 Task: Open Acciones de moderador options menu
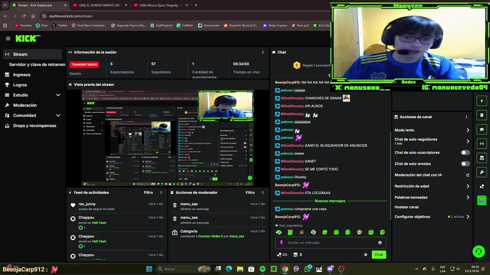click(x=263, y=192)
